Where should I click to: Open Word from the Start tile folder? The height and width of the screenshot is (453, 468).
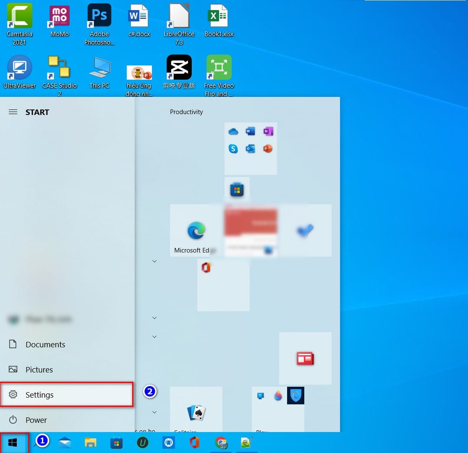tap(251, 131)
